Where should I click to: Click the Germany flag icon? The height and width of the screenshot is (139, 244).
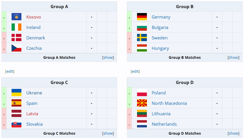[x=142, y=17]
